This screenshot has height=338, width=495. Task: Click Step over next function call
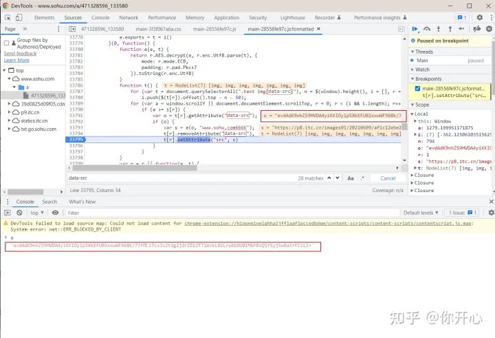pos(427,30)
